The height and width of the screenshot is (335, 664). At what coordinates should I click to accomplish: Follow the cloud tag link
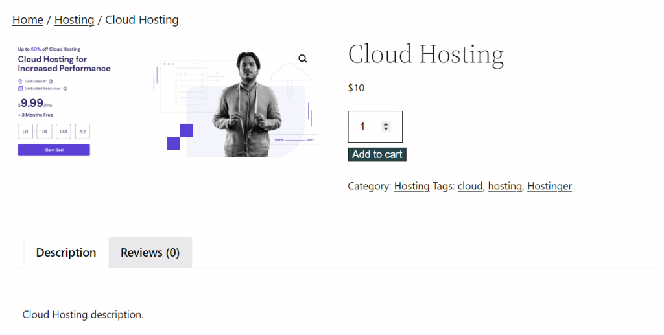[470, 186]
